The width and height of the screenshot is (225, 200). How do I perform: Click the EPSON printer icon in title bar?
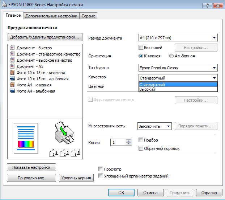coord(4,4)
